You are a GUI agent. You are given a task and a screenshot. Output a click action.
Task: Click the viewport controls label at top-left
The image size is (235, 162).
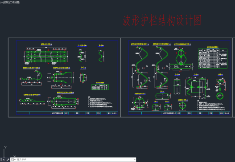(10, 2)
